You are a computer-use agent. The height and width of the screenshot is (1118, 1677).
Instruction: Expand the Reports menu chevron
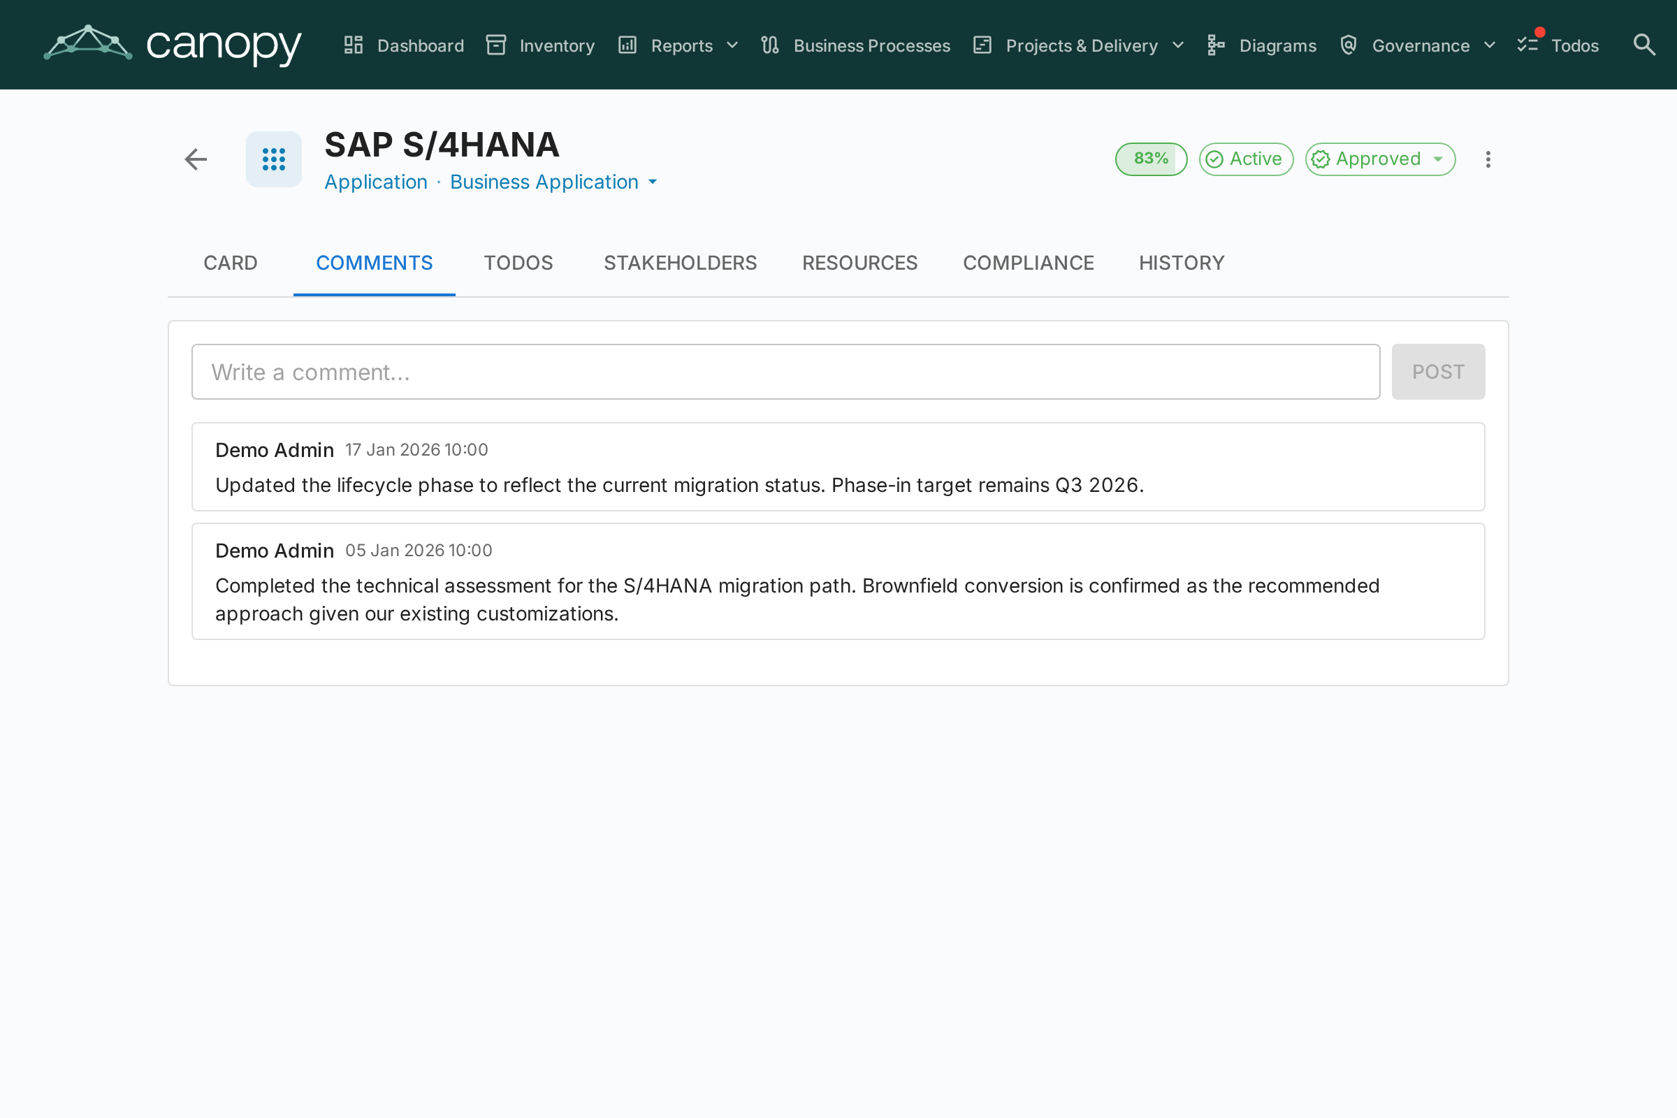(732, 45)
